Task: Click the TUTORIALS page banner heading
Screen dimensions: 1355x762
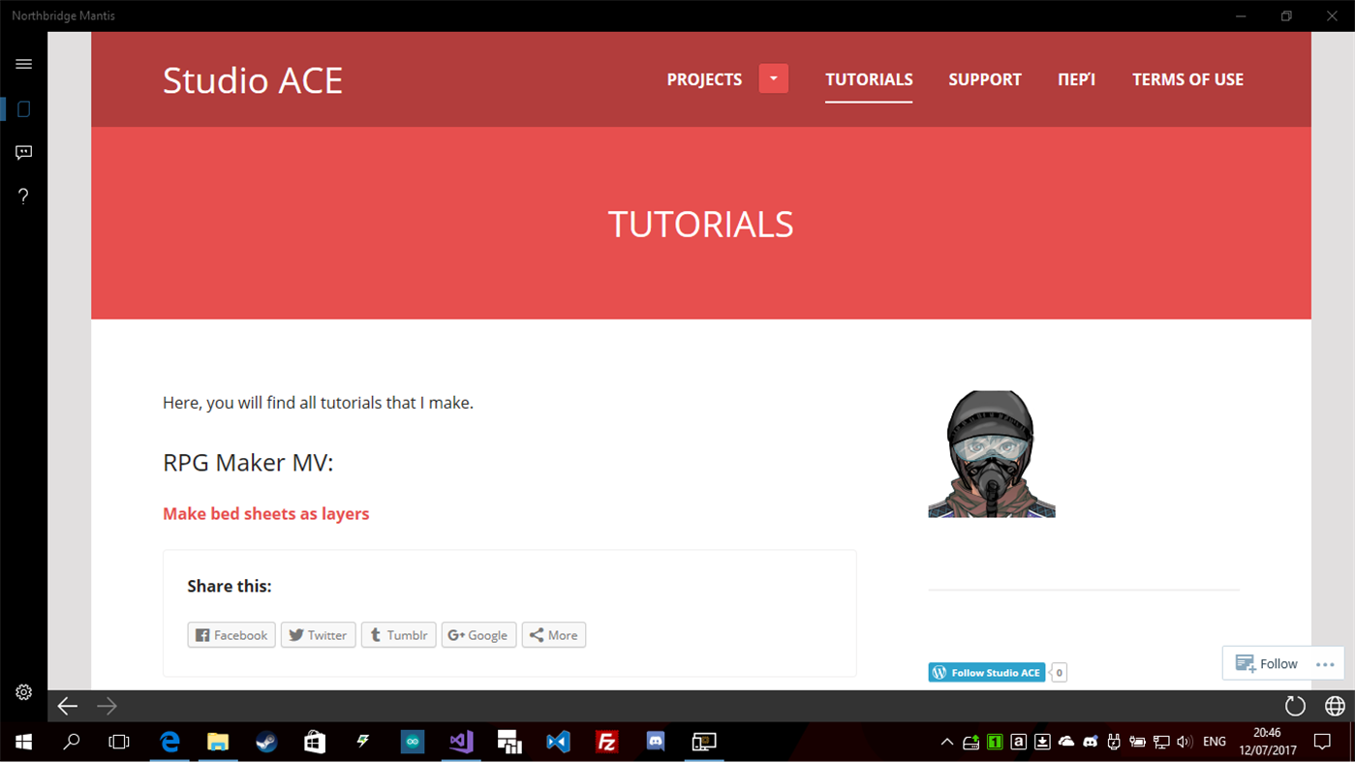Action: 700,225
